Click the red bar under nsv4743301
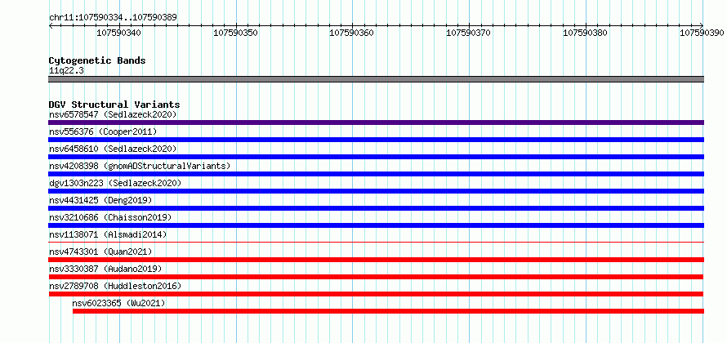This screenshot has width=727, height=343. pos(376,260)
